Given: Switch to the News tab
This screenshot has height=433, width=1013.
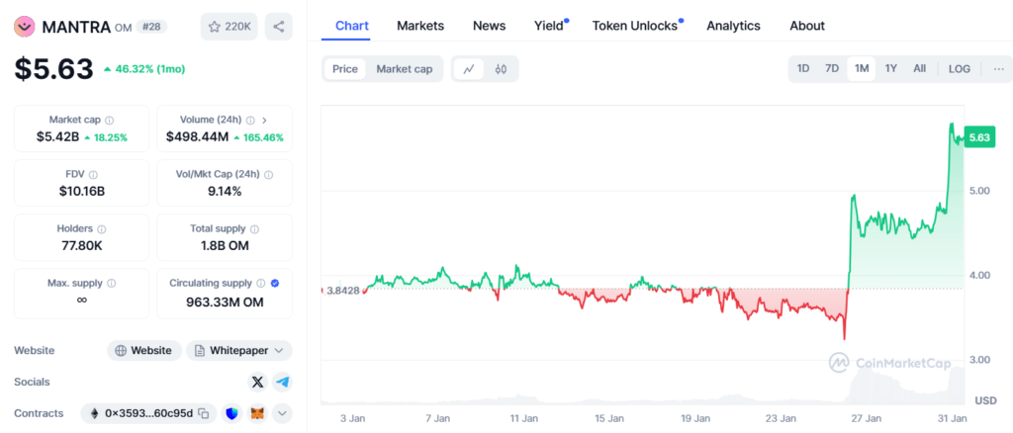Looking at the screenshot, I should [x=489, y=26].
